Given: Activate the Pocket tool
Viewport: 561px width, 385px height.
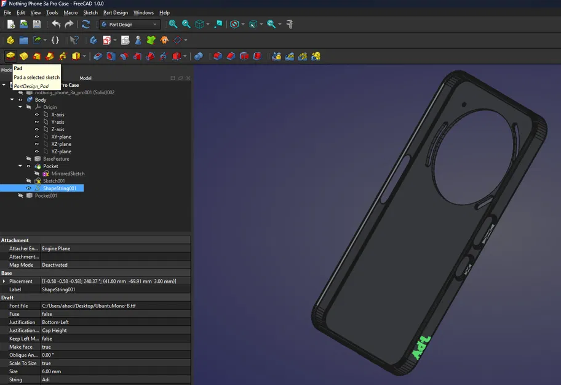Looking at the screenshot, I should pos(99,55).
